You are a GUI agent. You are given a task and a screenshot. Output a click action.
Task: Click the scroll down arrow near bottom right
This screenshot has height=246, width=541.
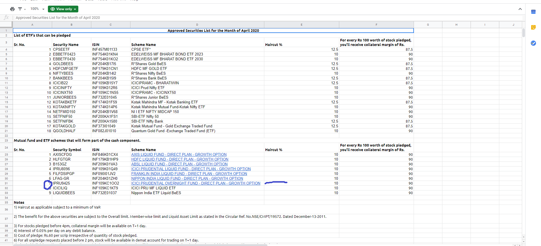524,241
